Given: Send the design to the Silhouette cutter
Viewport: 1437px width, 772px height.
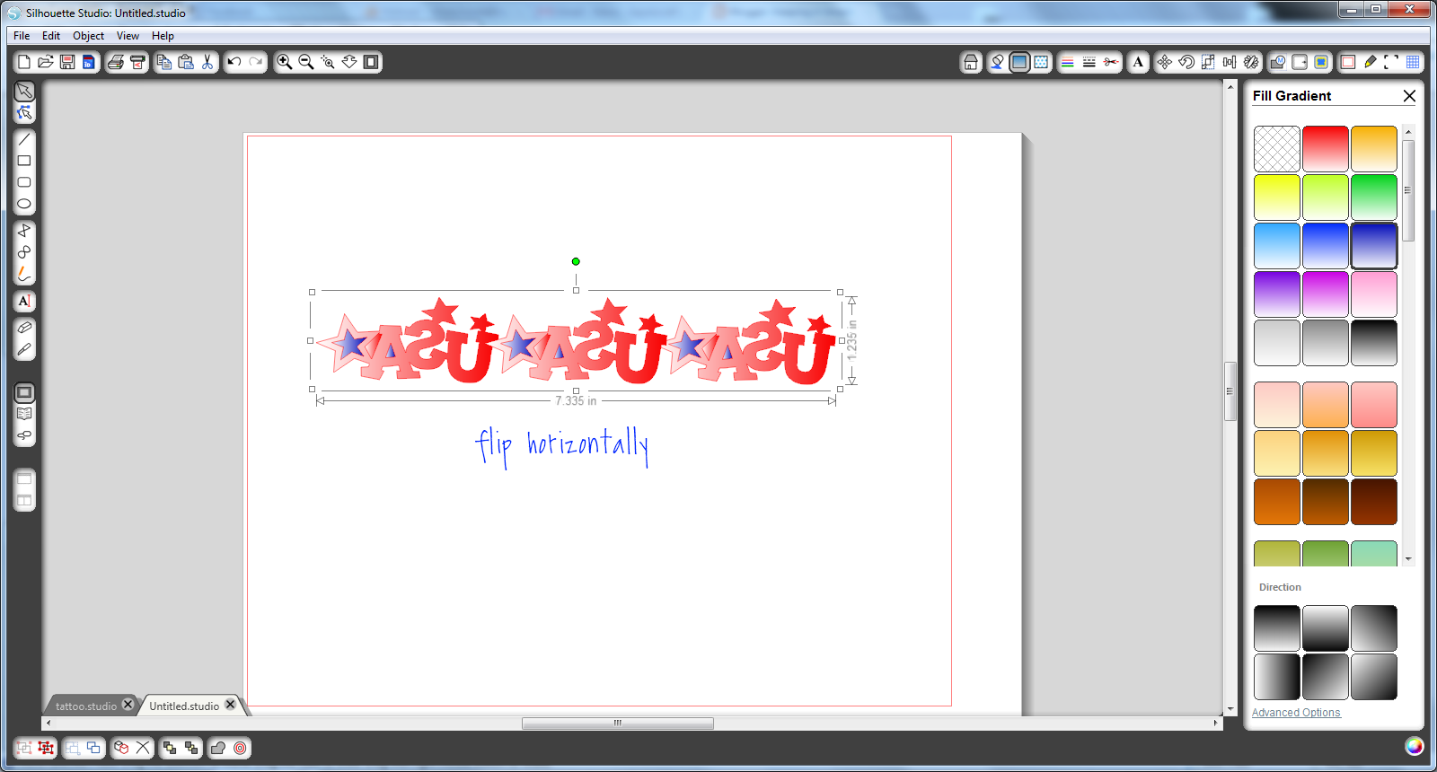Looking at the screenshot, I should point(137,62).
